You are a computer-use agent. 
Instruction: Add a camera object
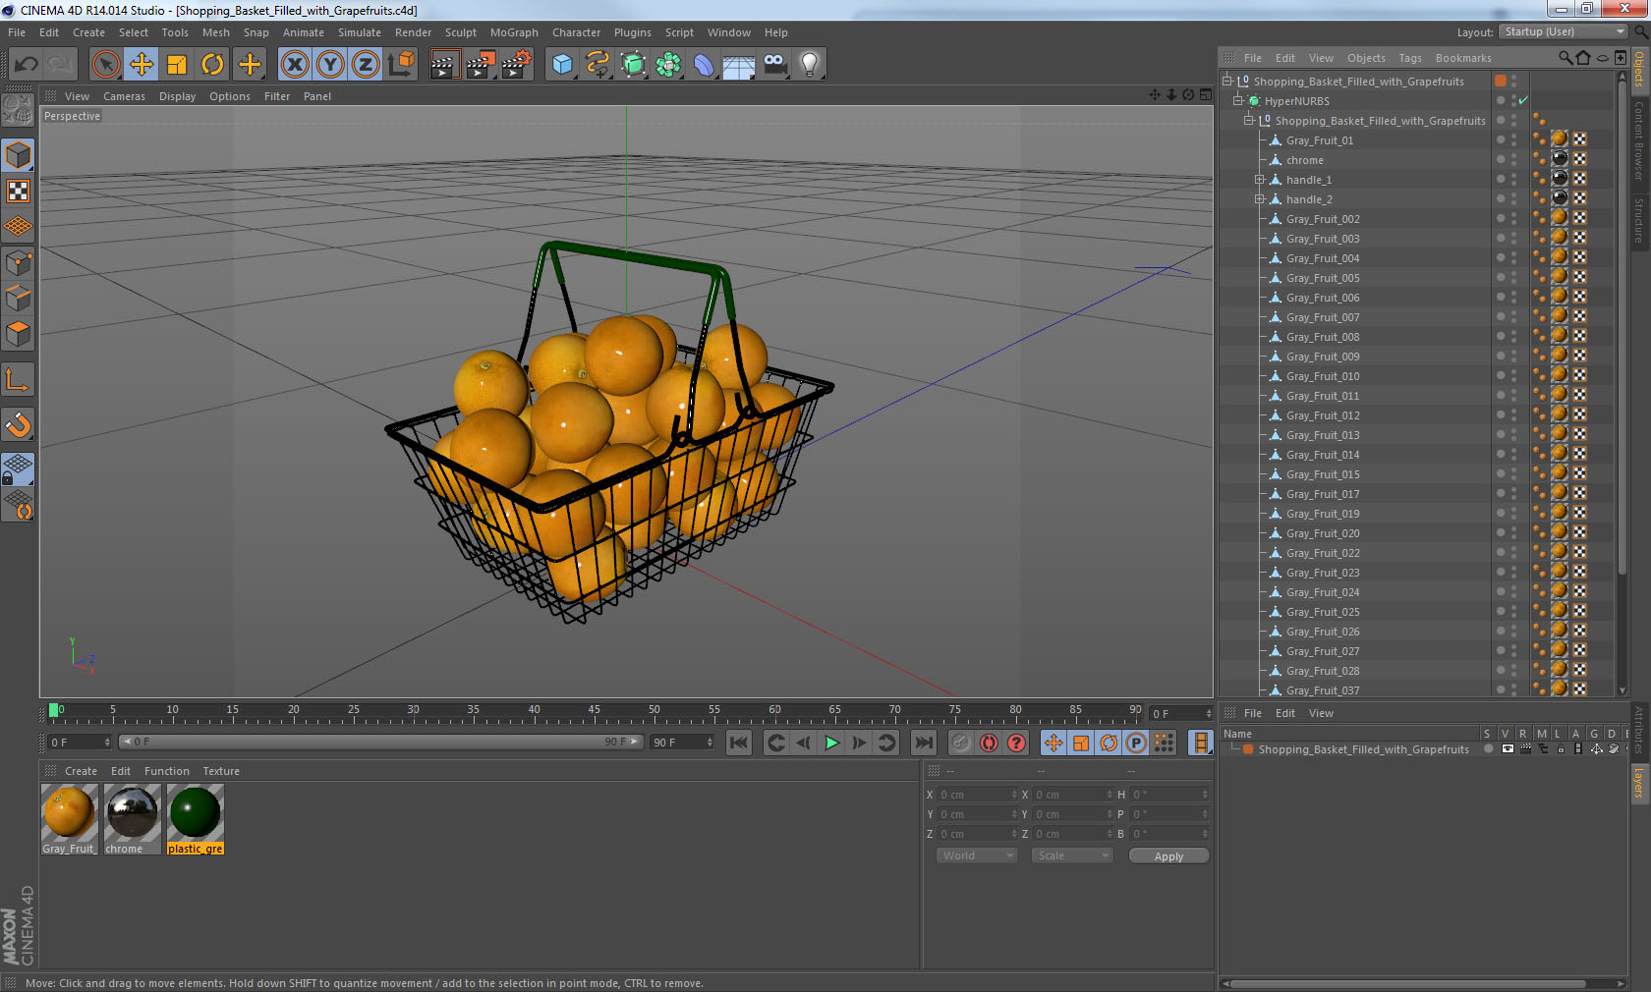tap(774, 65)
